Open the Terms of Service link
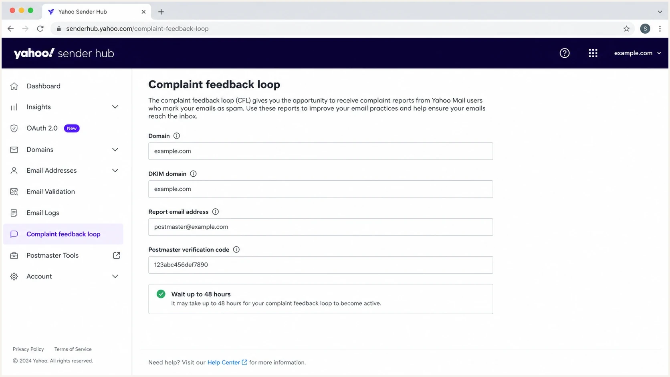 click(73, 349)
